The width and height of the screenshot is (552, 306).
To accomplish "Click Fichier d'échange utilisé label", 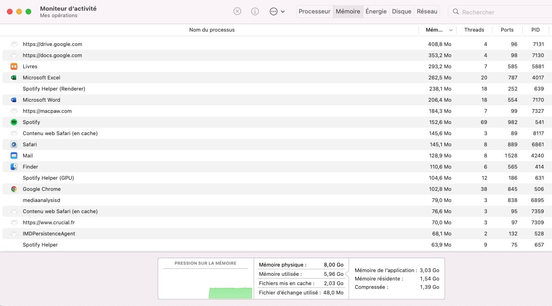I will [290, 292].
